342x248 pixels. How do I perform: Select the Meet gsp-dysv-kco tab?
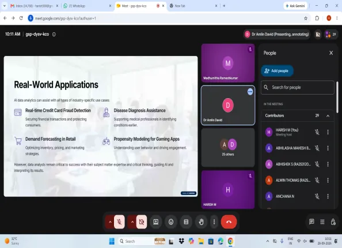pos(140,6)
